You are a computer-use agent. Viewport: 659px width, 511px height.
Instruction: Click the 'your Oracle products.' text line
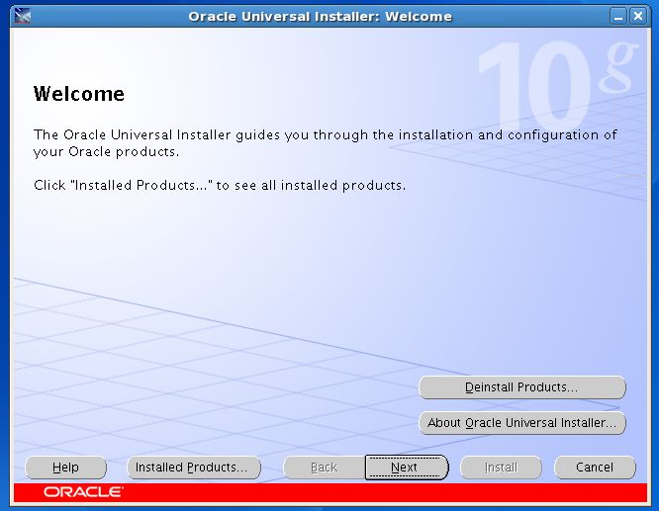coord(106,151)
